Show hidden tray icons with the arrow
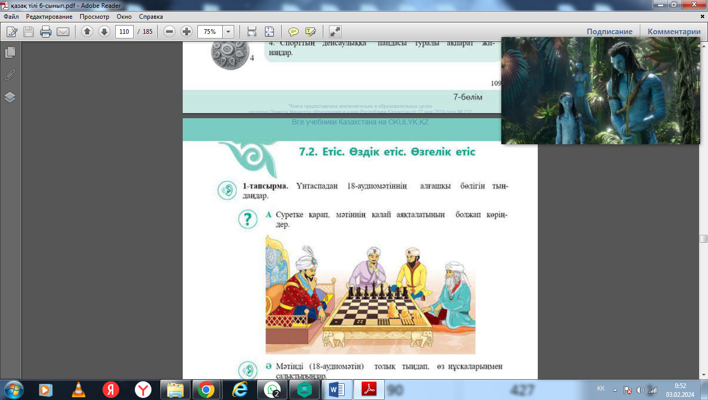Screen dimensions: 708x400 tap(615, 390)
